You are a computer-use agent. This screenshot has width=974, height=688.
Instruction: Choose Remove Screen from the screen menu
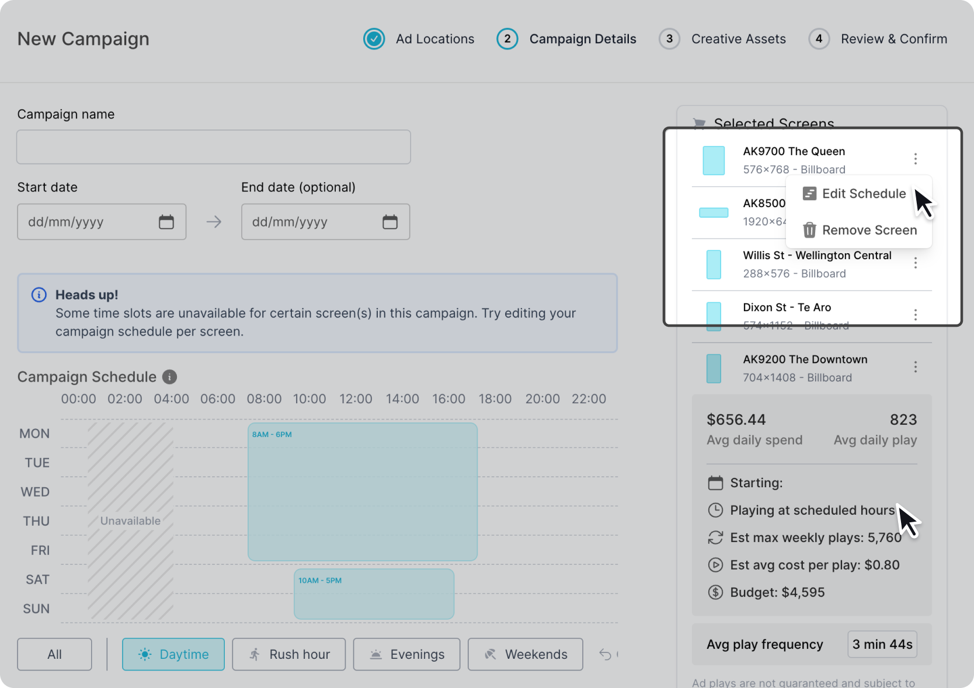(x=859, y=230)
